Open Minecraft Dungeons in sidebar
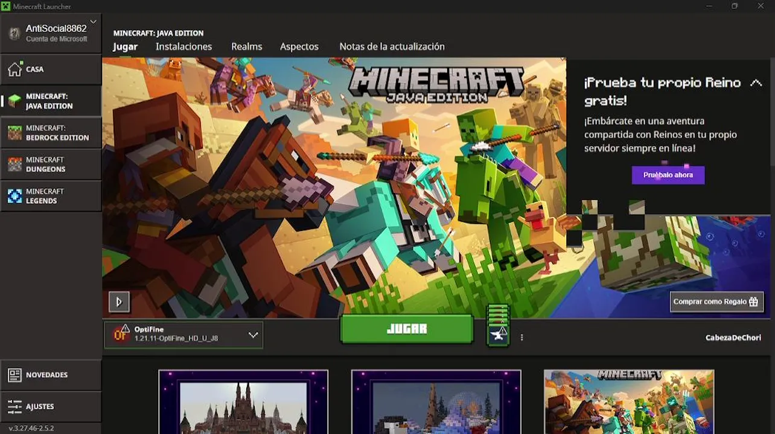Image resolution: width=775 pixels, height=434 pixels. pos(51,164)
